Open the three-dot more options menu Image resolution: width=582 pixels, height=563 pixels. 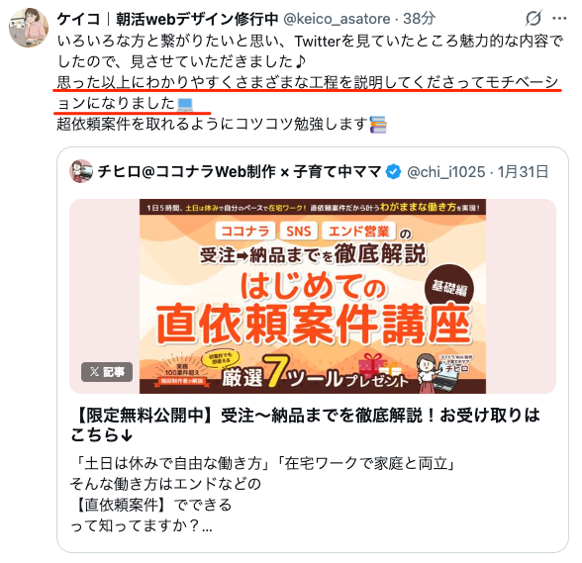559,18
